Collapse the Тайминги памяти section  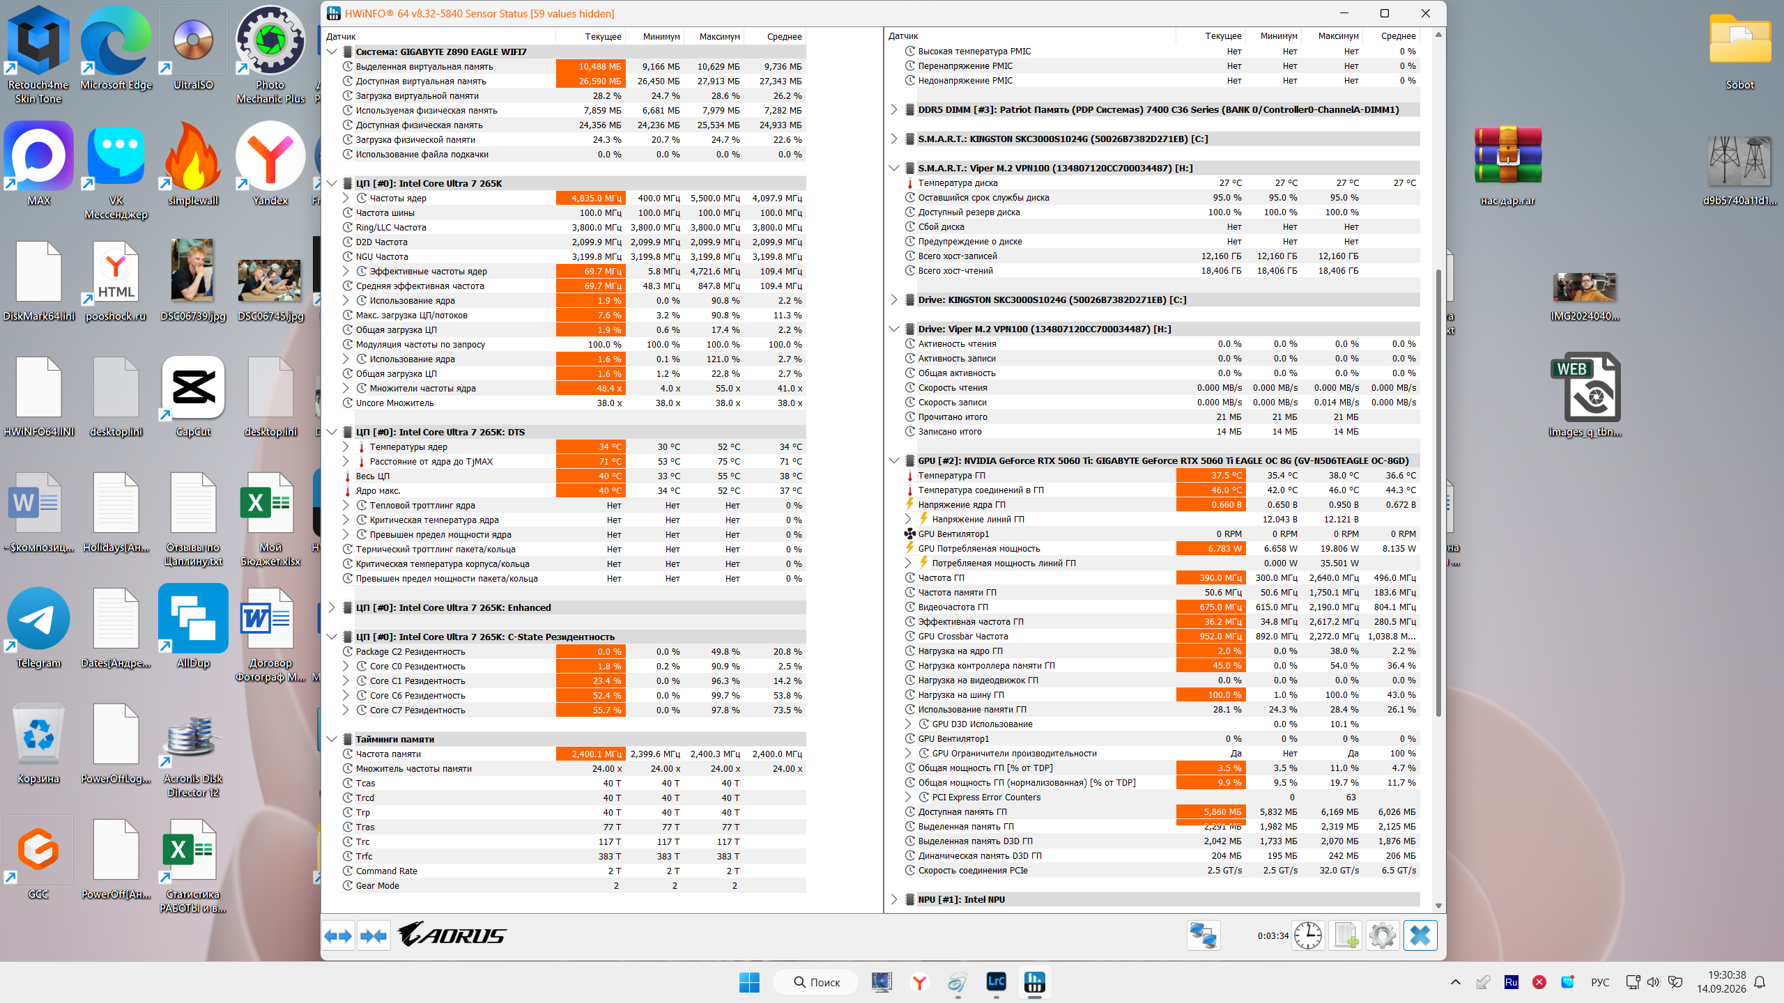(x=332, y=739)
